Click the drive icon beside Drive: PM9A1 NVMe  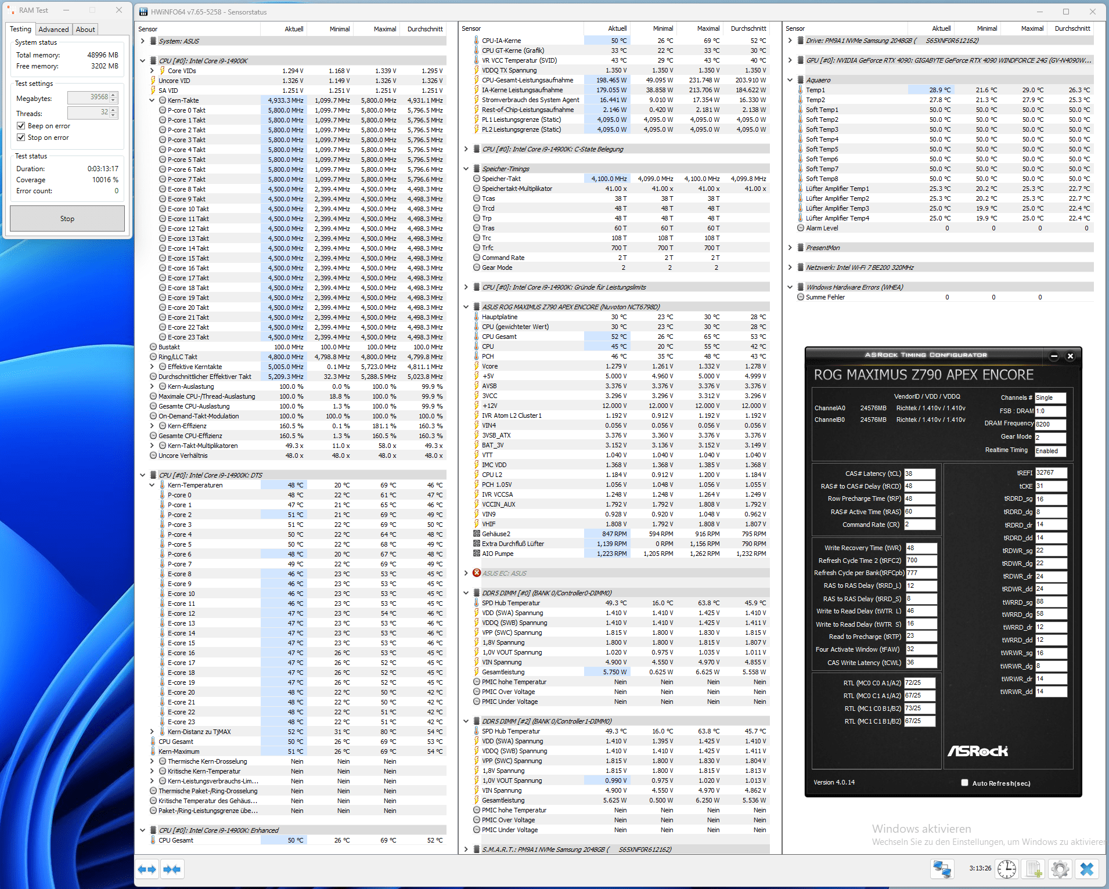pos(801,41)
